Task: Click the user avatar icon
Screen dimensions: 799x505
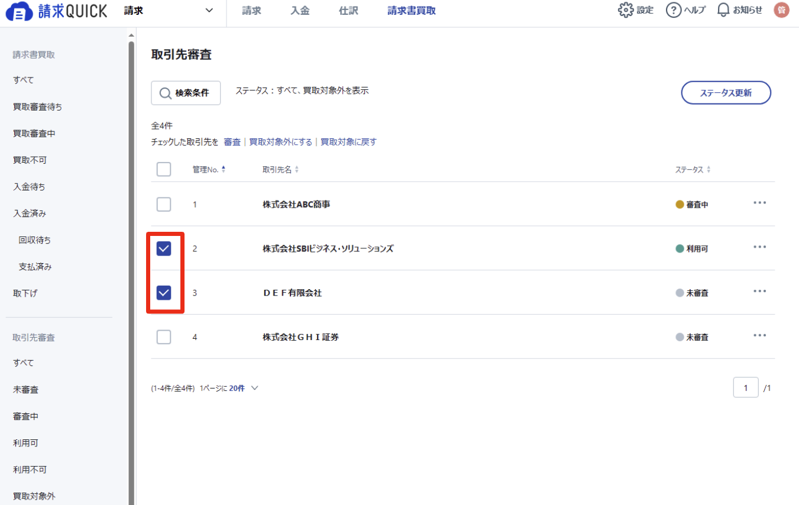Action: 782,10
